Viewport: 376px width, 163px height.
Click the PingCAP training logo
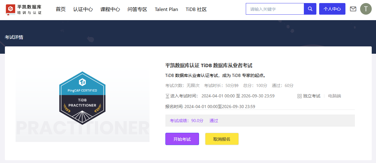(x=24, y=10)
